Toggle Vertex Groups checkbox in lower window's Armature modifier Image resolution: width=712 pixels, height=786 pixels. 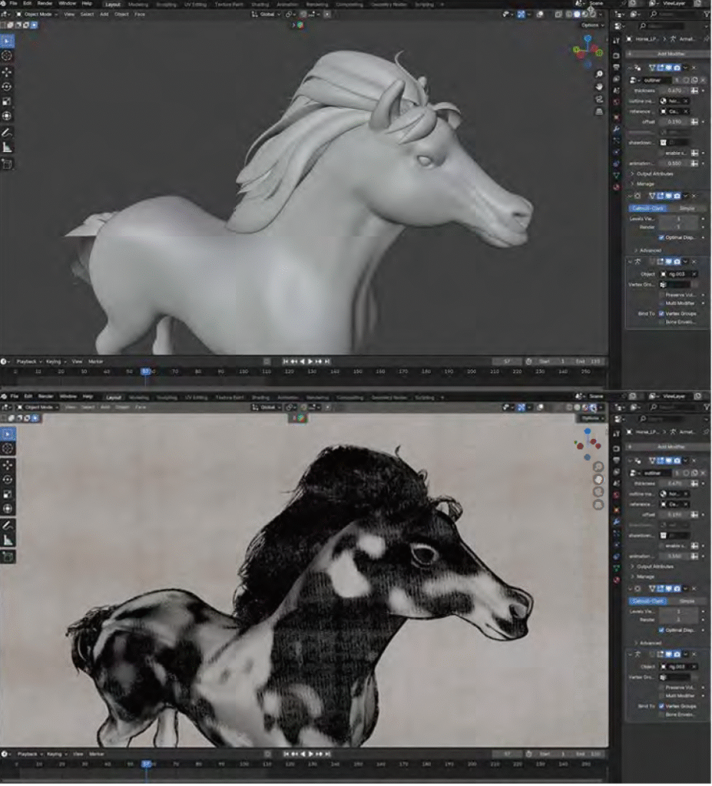pos(661,706)
